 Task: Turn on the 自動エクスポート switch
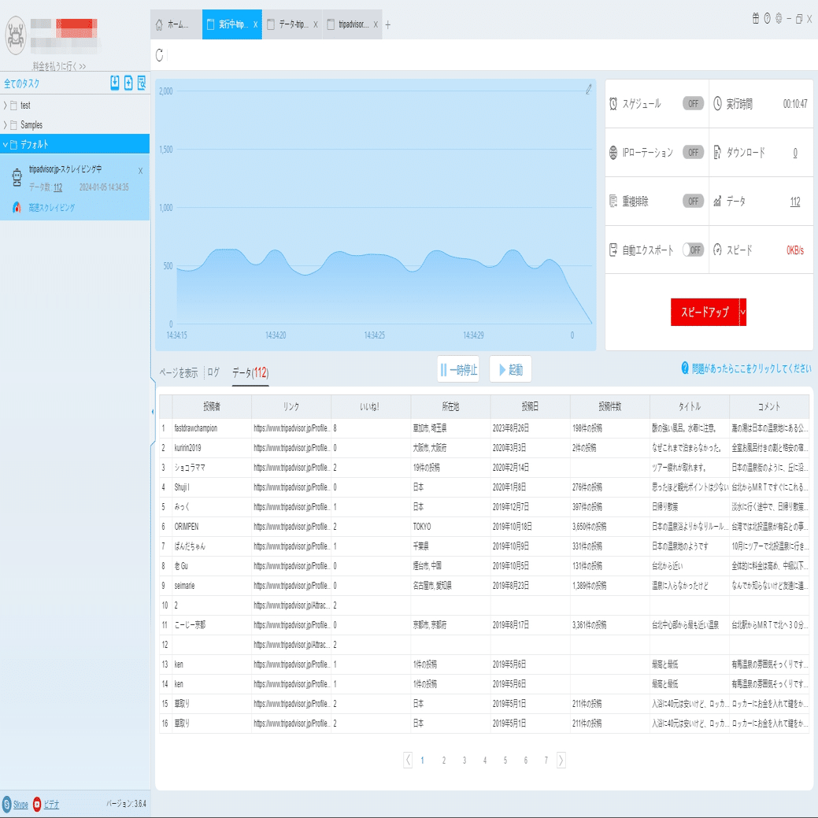point(694,250)
